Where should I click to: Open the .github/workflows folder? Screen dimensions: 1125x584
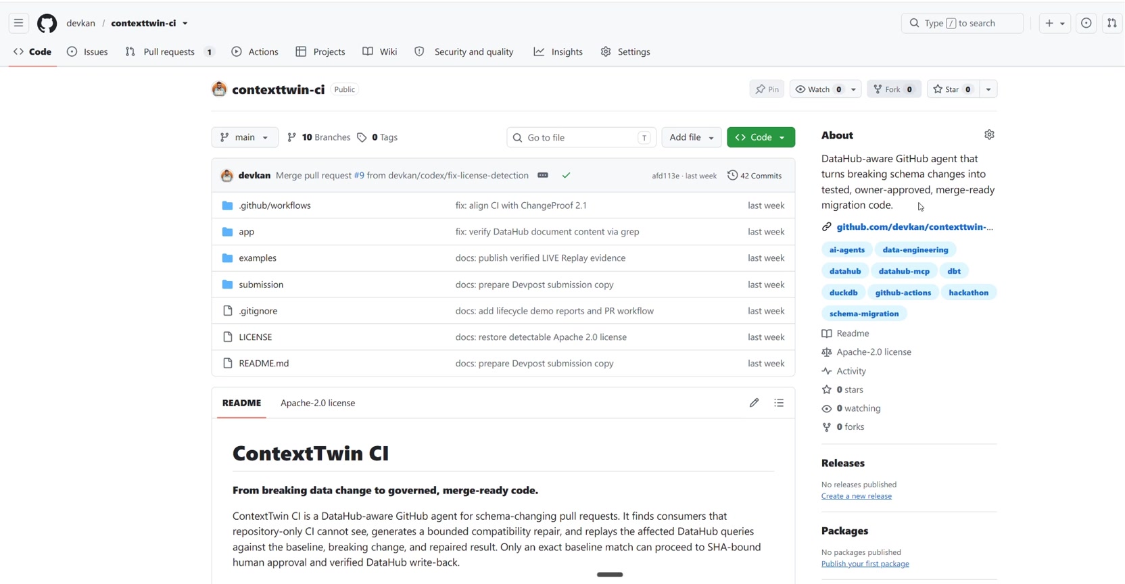pyautogui.click(x=274, y=205)
